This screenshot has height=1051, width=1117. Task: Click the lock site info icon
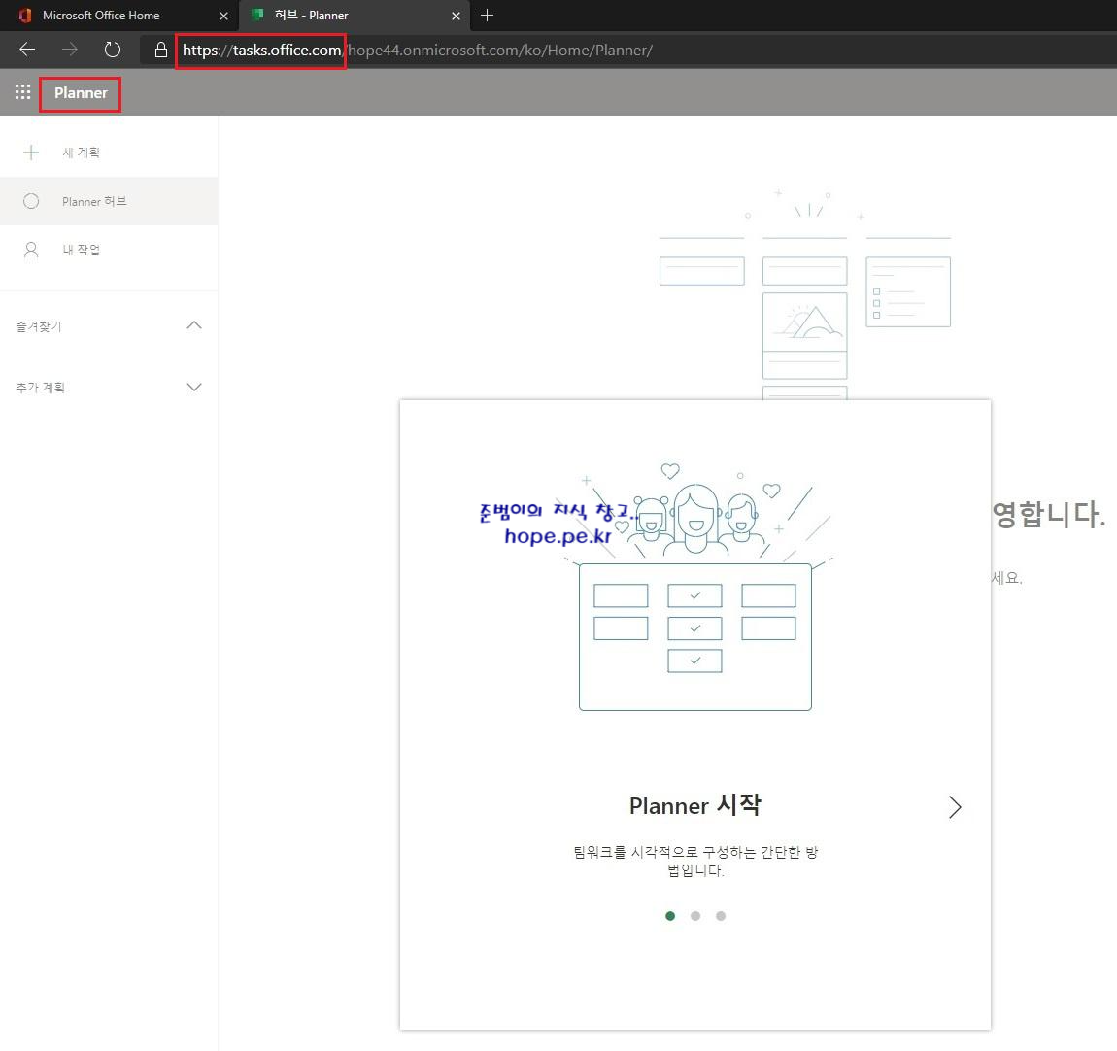161,50
